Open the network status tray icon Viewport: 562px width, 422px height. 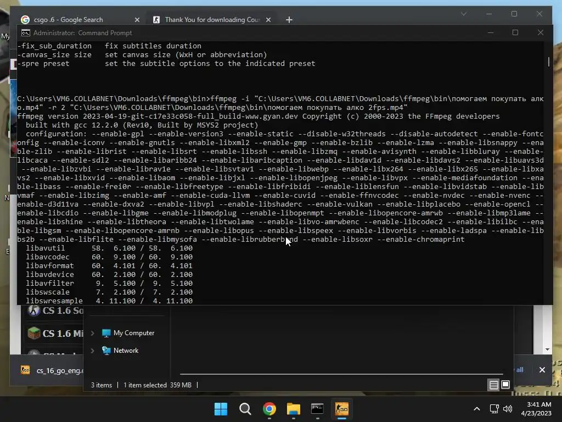click(x=494, y=409)
